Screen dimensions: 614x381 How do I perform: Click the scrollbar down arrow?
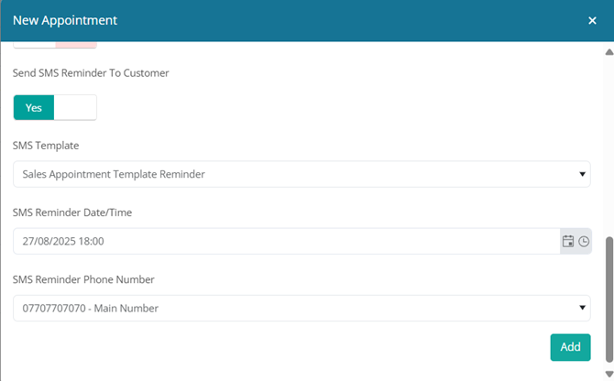609,374
